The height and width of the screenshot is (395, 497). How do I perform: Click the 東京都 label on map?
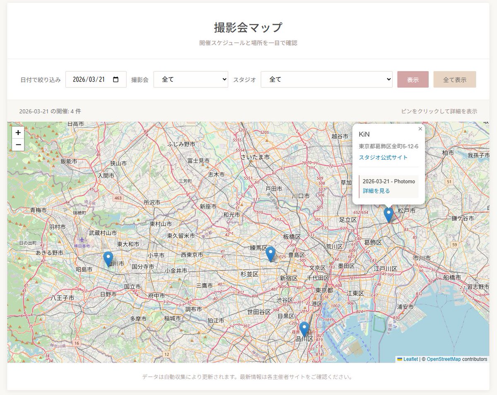(324, 290)
